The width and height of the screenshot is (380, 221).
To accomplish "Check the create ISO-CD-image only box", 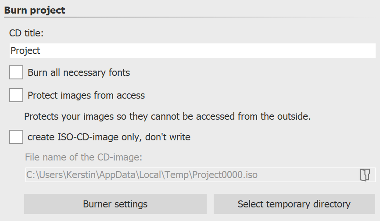I will pos(16,137).
